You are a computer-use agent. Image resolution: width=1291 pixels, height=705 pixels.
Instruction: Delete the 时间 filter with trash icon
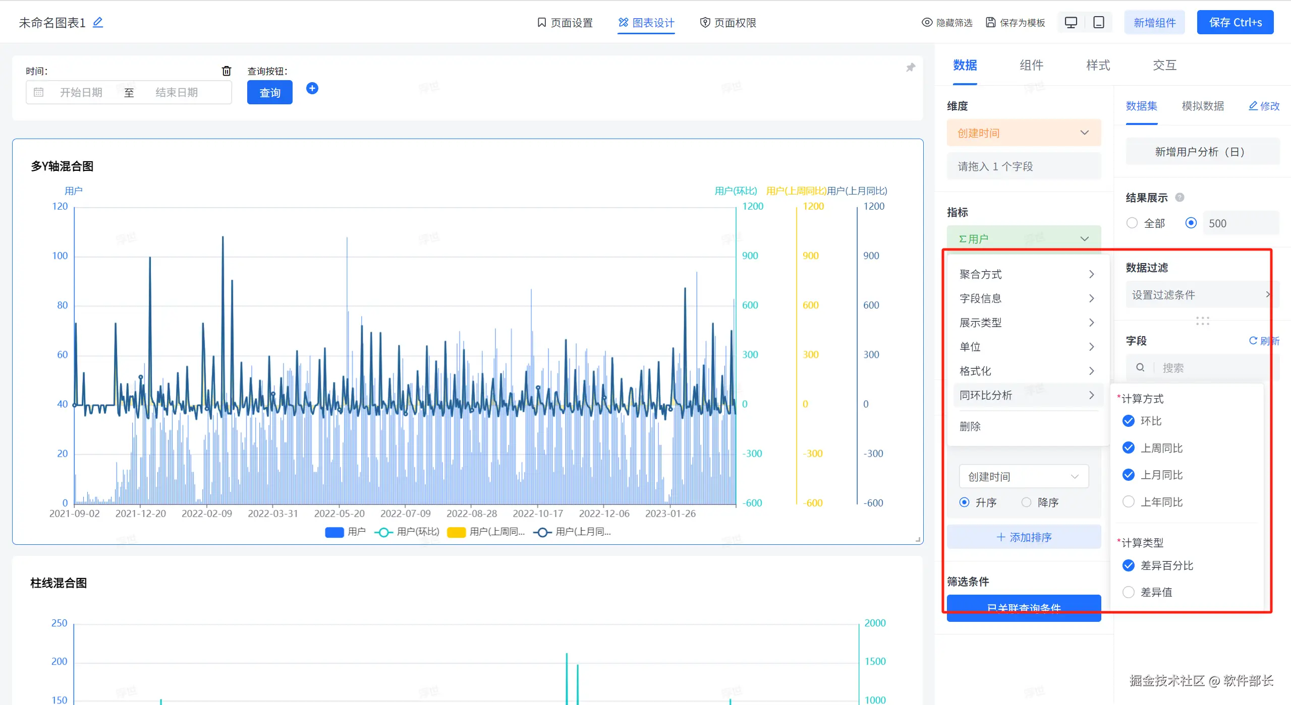[227, 71]
